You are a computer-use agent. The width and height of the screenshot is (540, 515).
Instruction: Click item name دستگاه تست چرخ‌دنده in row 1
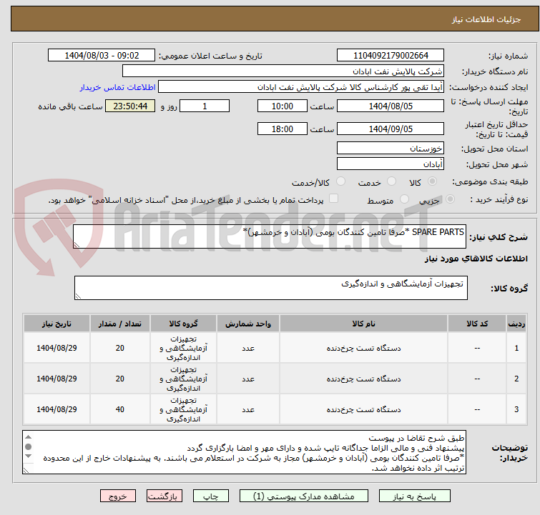[363, 348]
